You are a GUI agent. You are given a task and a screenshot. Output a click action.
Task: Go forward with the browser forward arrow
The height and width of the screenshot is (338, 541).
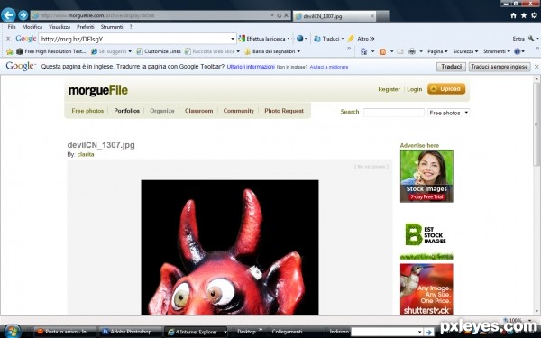click(23, 15)
